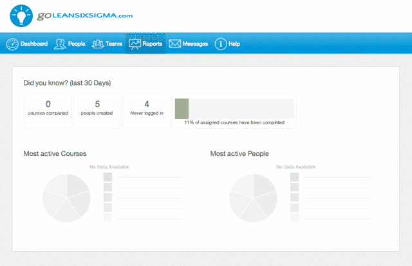Click the 5 people created card
Image resolution: width=412 pixels, height=266 pixels.
[97, 111]
